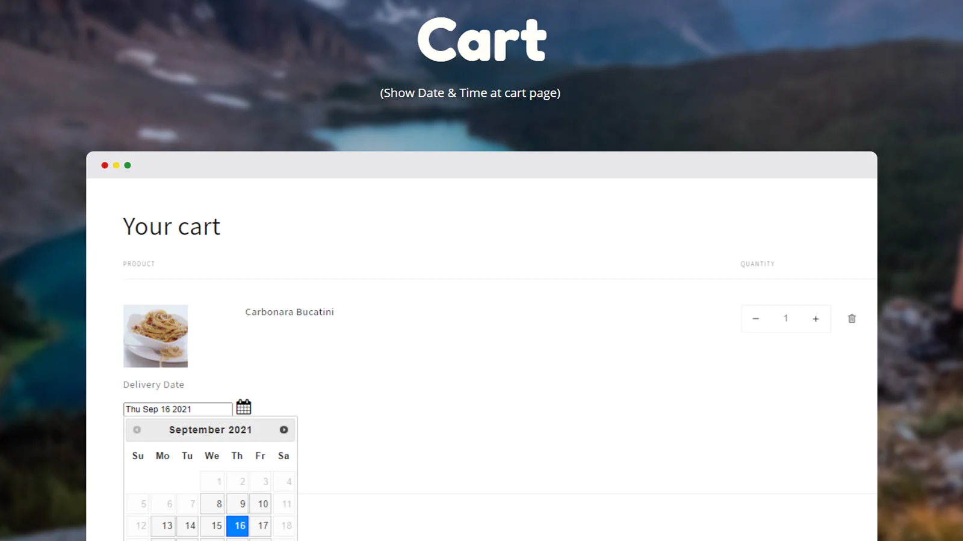Increase quantity with plus button
Image resolution: width=963 pixels, height=541 pixels.
tap(816, 319)
